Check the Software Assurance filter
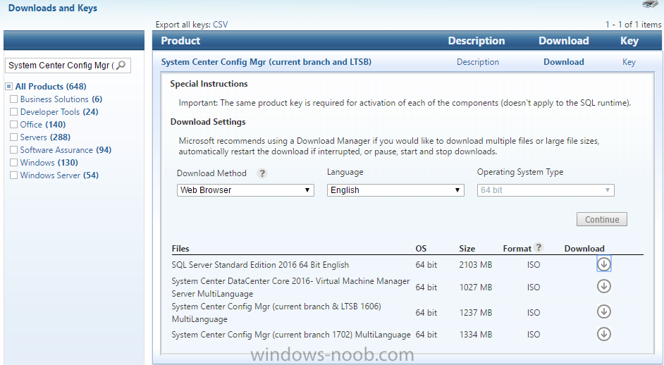Screen dimensions: 664x365 (13, 150)
